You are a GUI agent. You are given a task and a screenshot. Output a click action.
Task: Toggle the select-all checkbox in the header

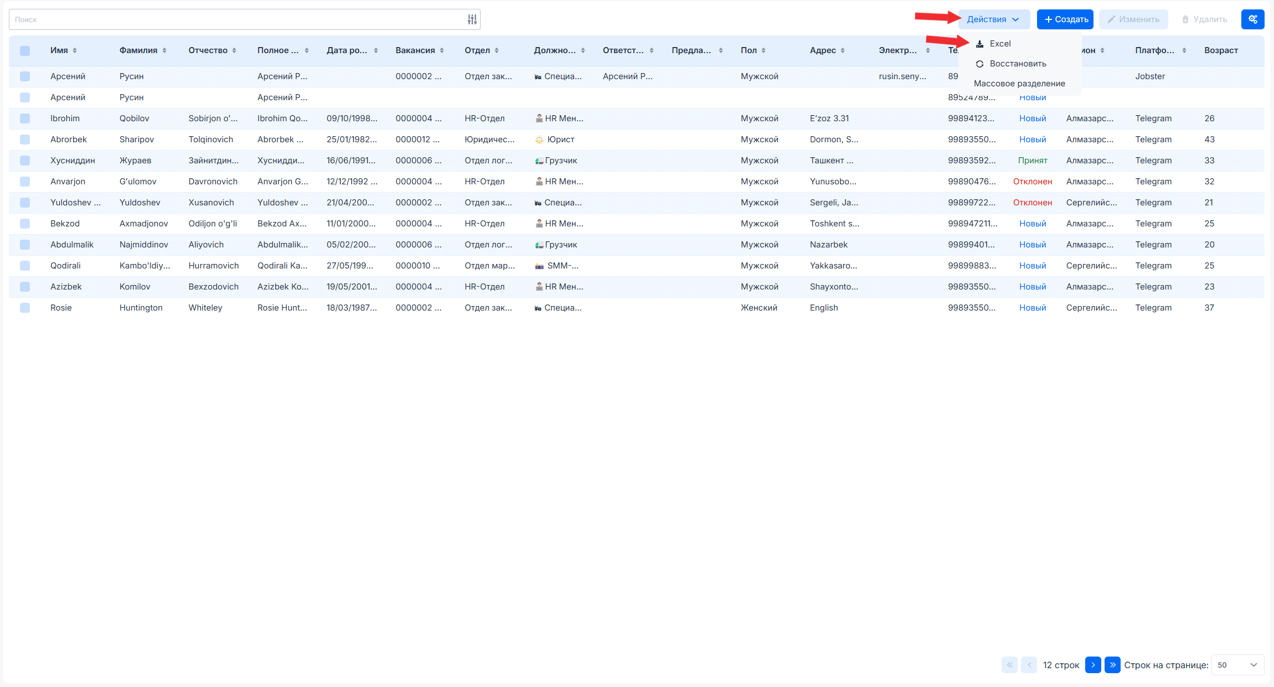pos(25,51)
